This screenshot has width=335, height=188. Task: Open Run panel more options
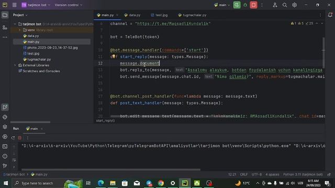pyautogui.click(x=27, y=138)
